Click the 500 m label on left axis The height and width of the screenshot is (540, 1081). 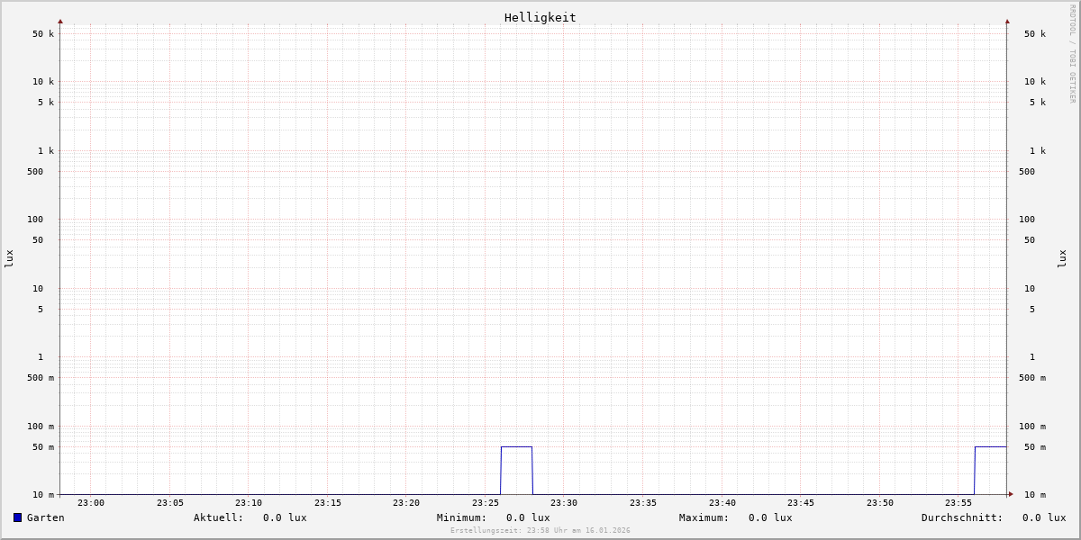click(x=41, y=378)
